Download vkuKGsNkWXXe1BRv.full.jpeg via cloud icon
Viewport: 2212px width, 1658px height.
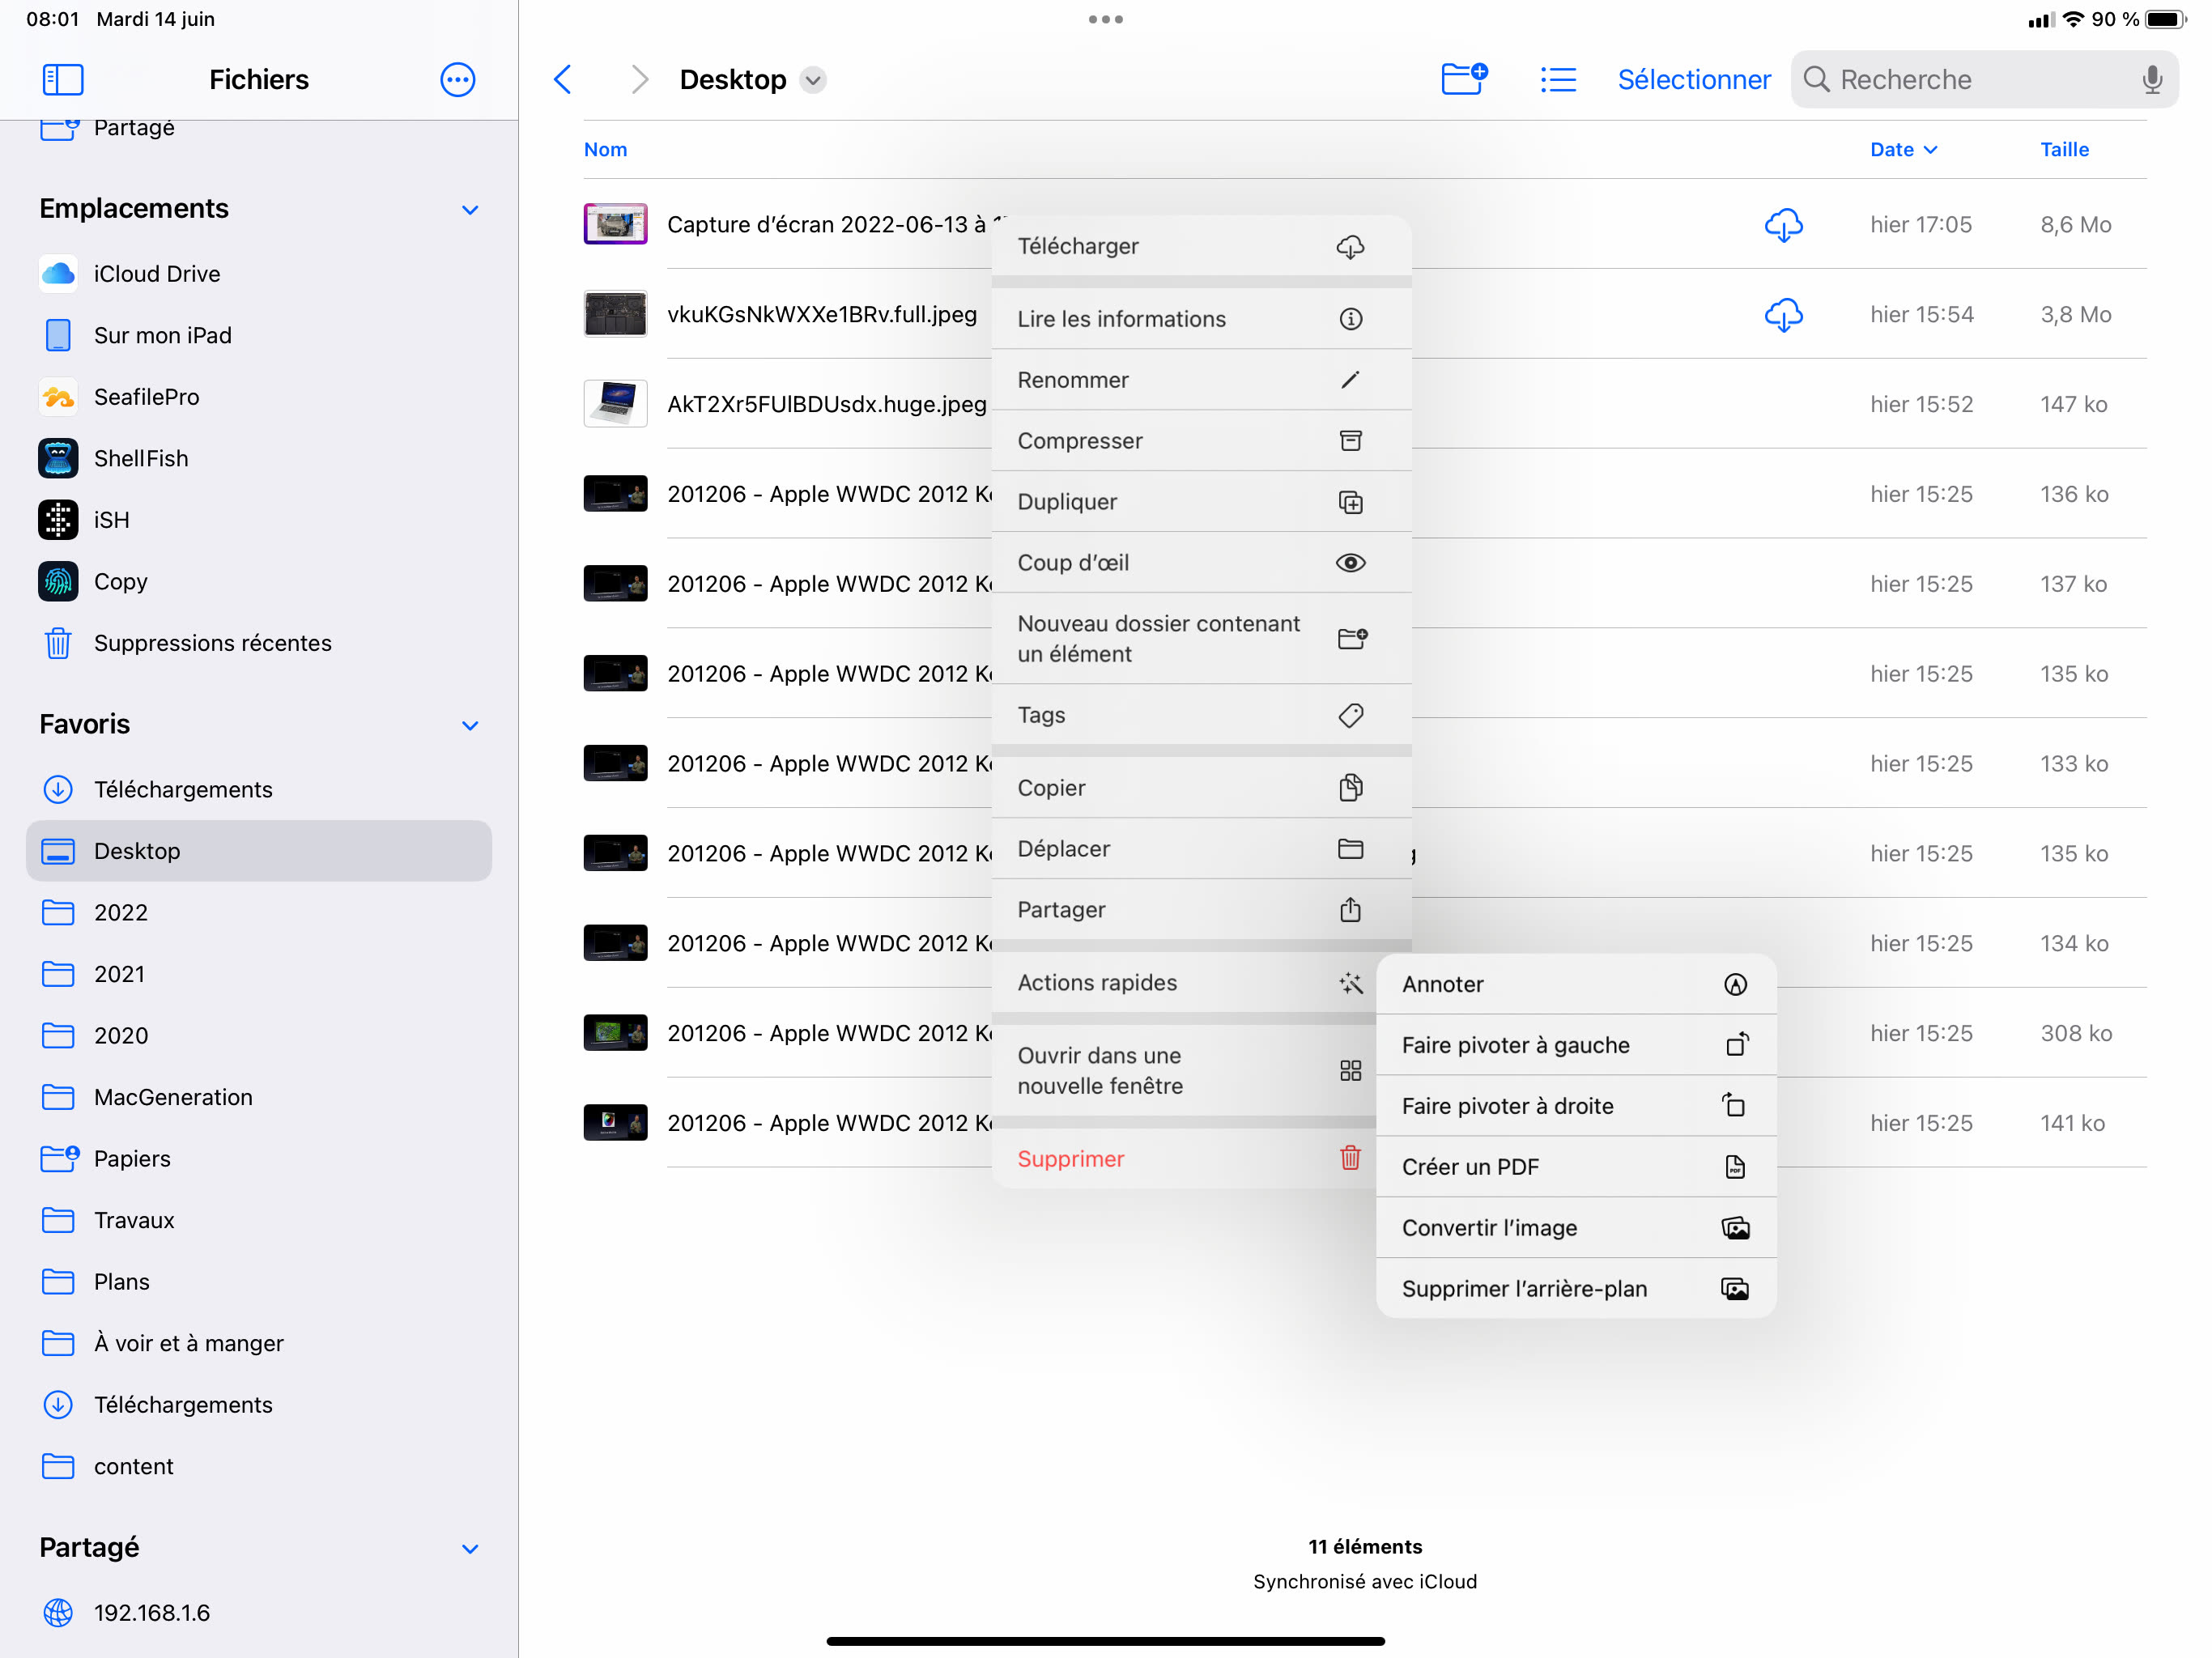click(x=1783, y=314)
